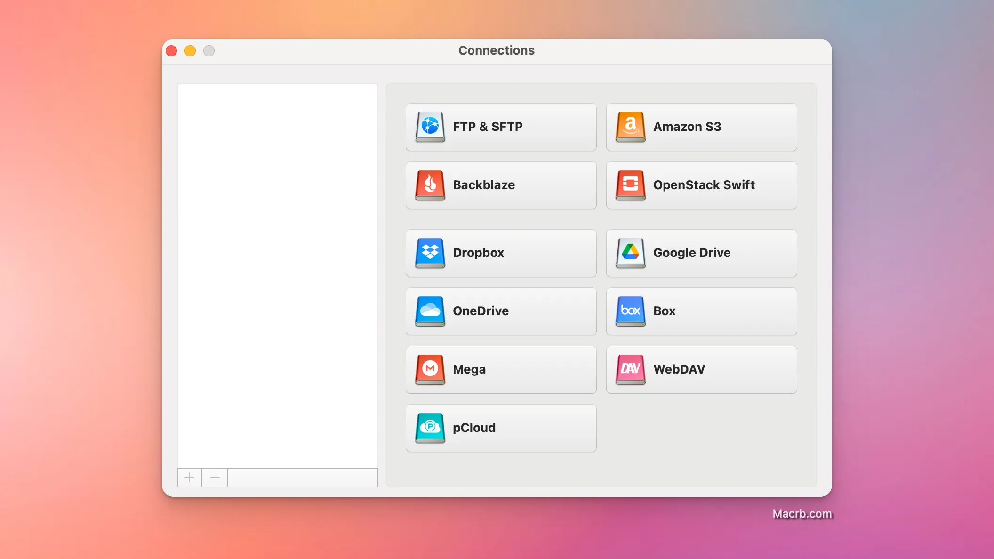Screen dimensions: 994x559
Task: Click the OpenStack Swift red drive icon
Action: pyautogui.click(x=631, y=185)
